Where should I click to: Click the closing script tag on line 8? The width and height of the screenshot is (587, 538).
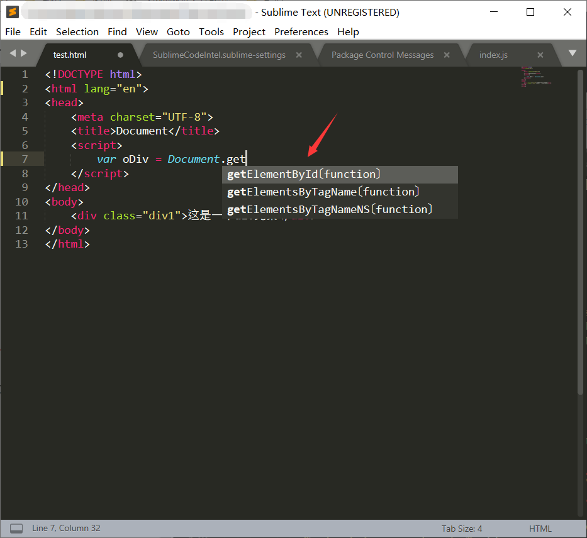tap(100, 174)
